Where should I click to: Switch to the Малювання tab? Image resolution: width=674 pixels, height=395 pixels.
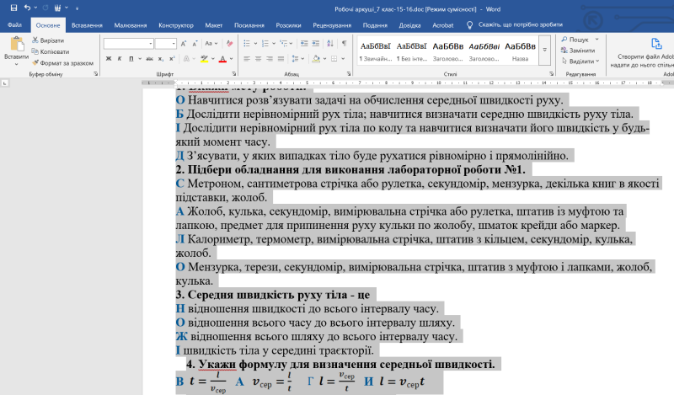(x=131, y=25)
